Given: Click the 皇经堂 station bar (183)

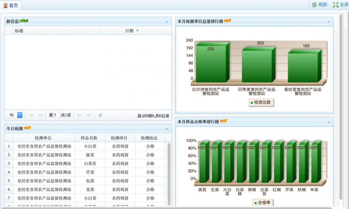Looking at the screenshot, I should tap(304, 66).
